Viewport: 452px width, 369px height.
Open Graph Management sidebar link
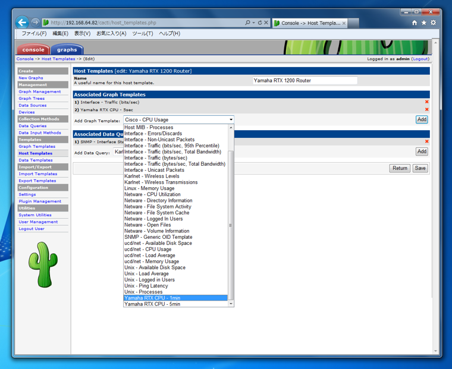[x=40, y=92]
